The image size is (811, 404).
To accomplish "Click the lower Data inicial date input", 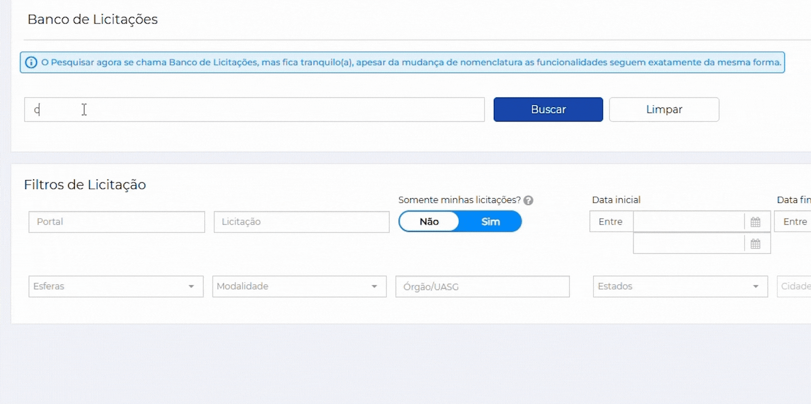I will coord(689,244).
